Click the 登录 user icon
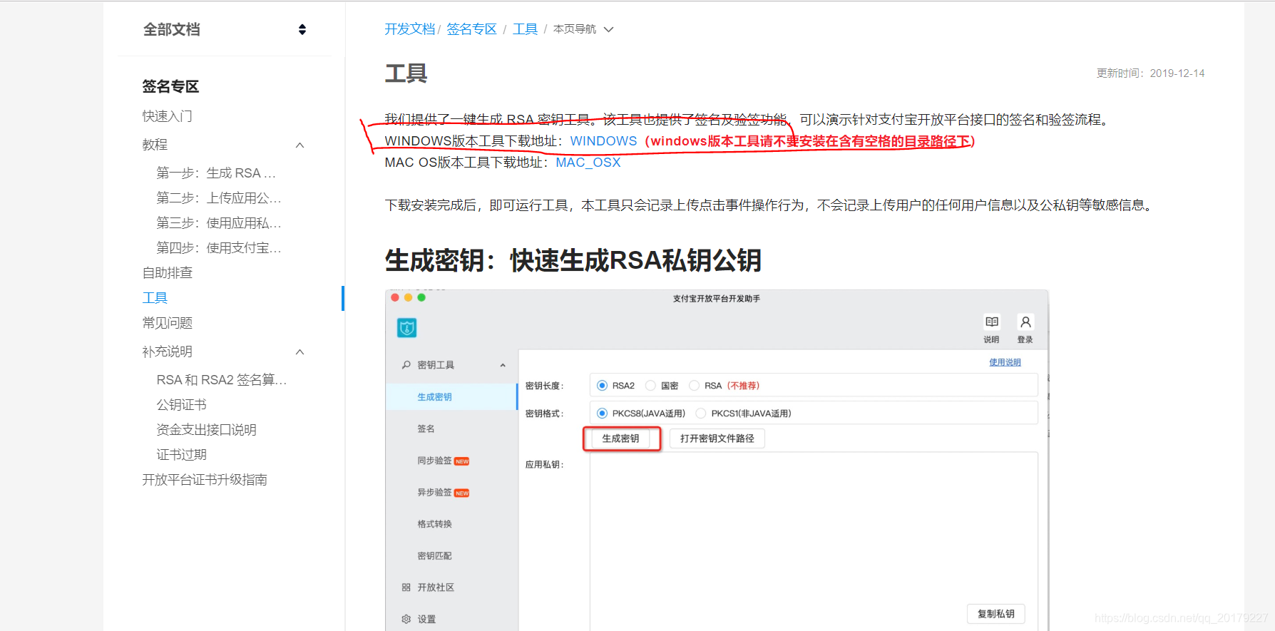Viewport: 1275px width, 631px height. click(x=1025, y=322)
